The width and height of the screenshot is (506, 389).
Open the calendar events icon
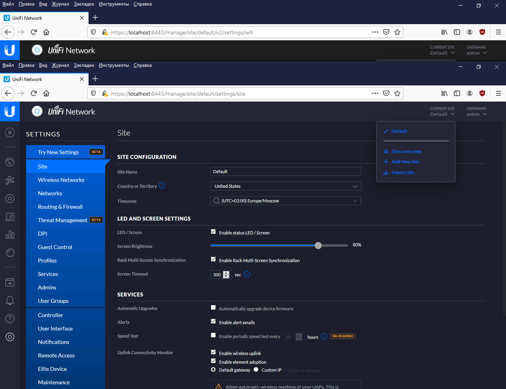click(x=10, y=282)
